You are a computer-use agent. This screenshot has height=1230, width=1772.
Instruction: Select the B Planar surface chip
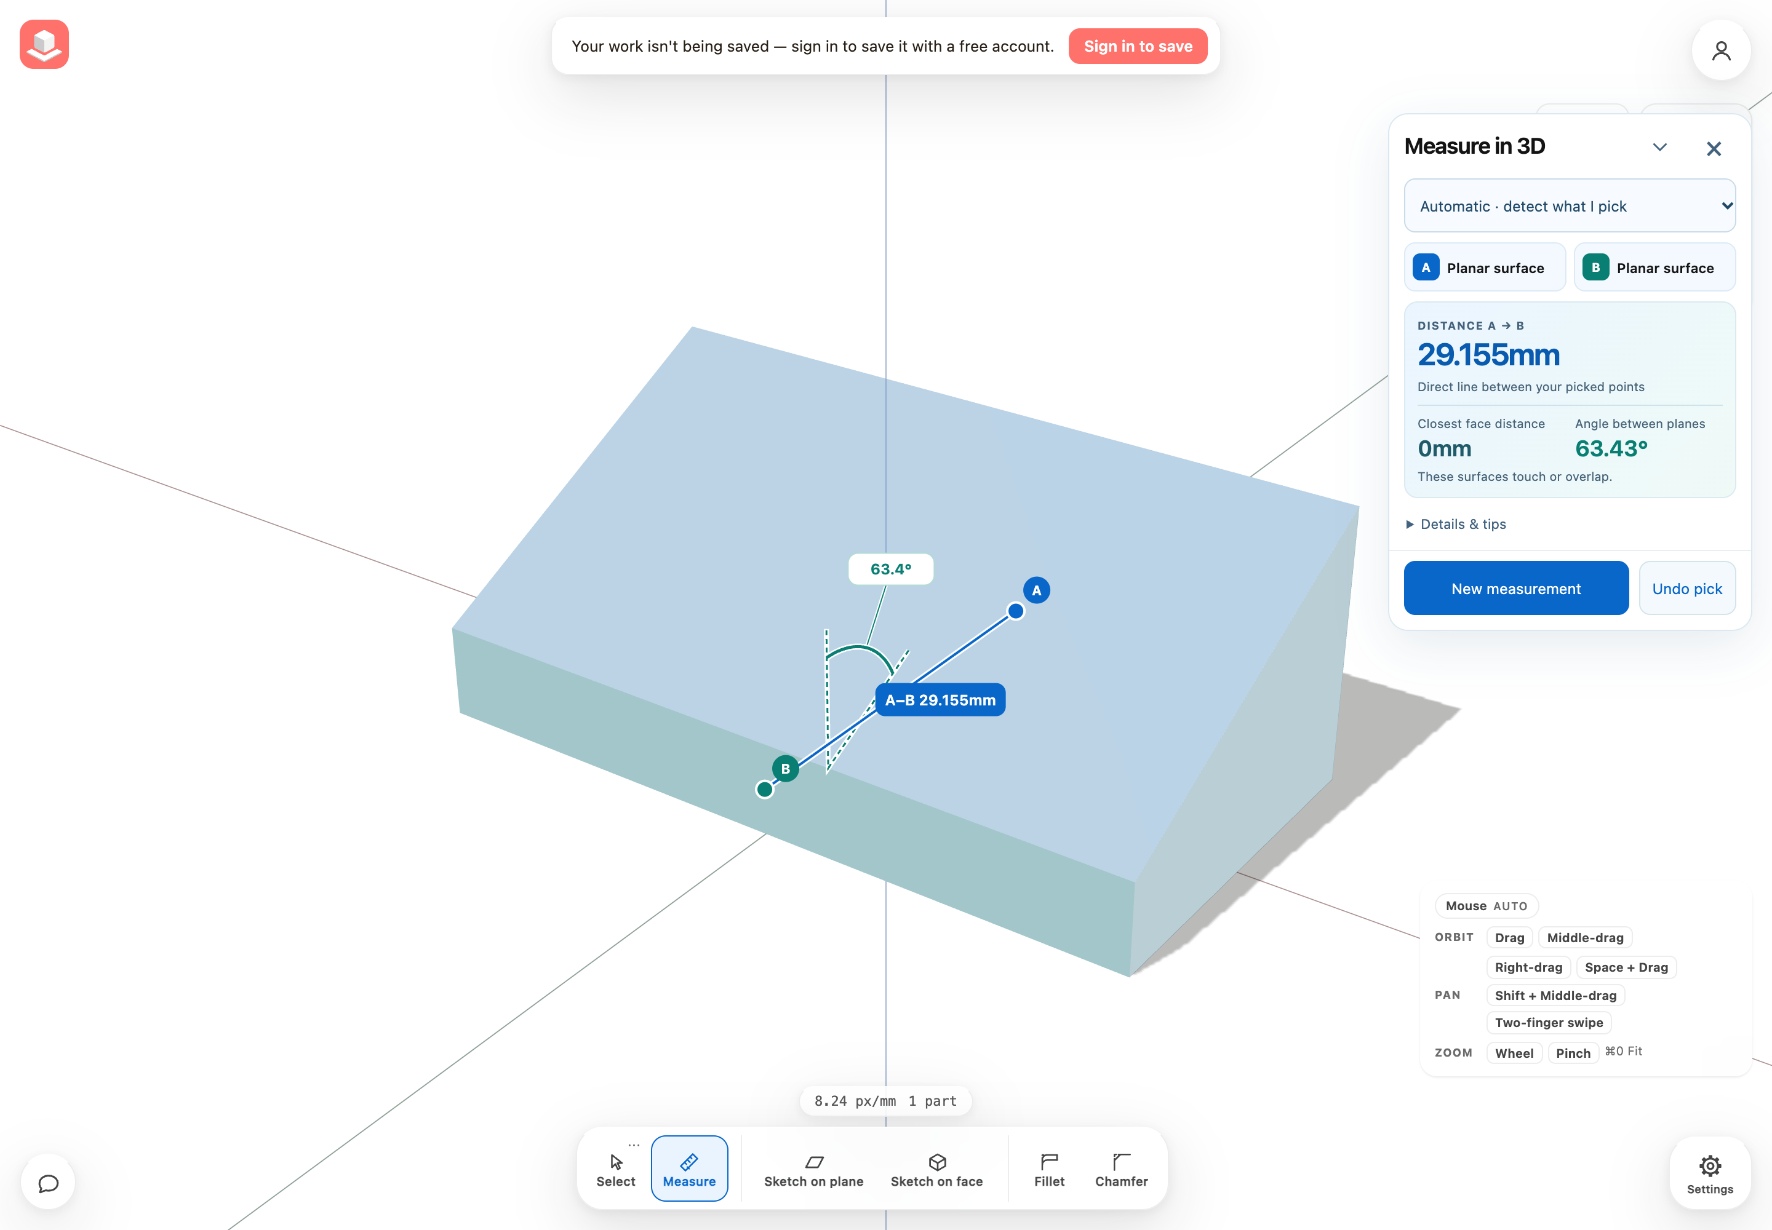(1654, 268)
